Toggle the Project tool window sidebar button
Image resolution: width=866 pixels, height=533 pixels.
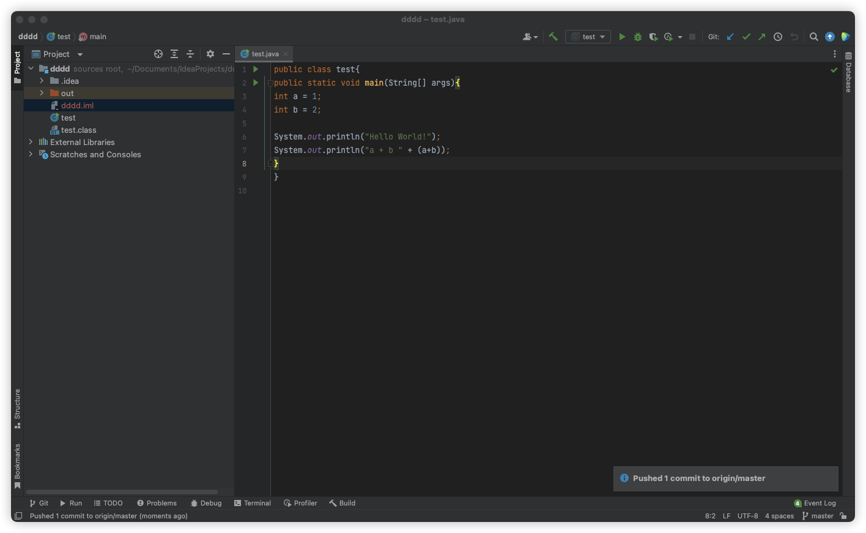click(17, 67)
